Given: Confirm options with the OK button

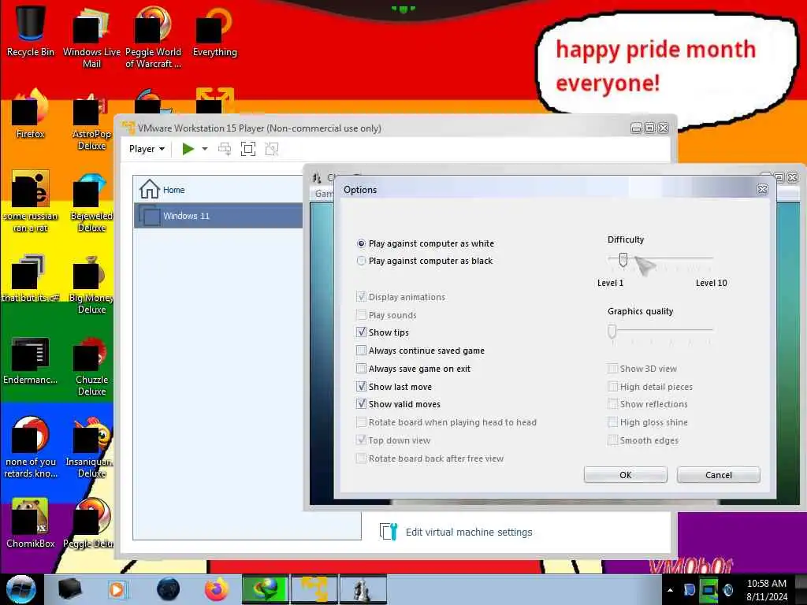Looking at the screenshot, I should (625, 475).
